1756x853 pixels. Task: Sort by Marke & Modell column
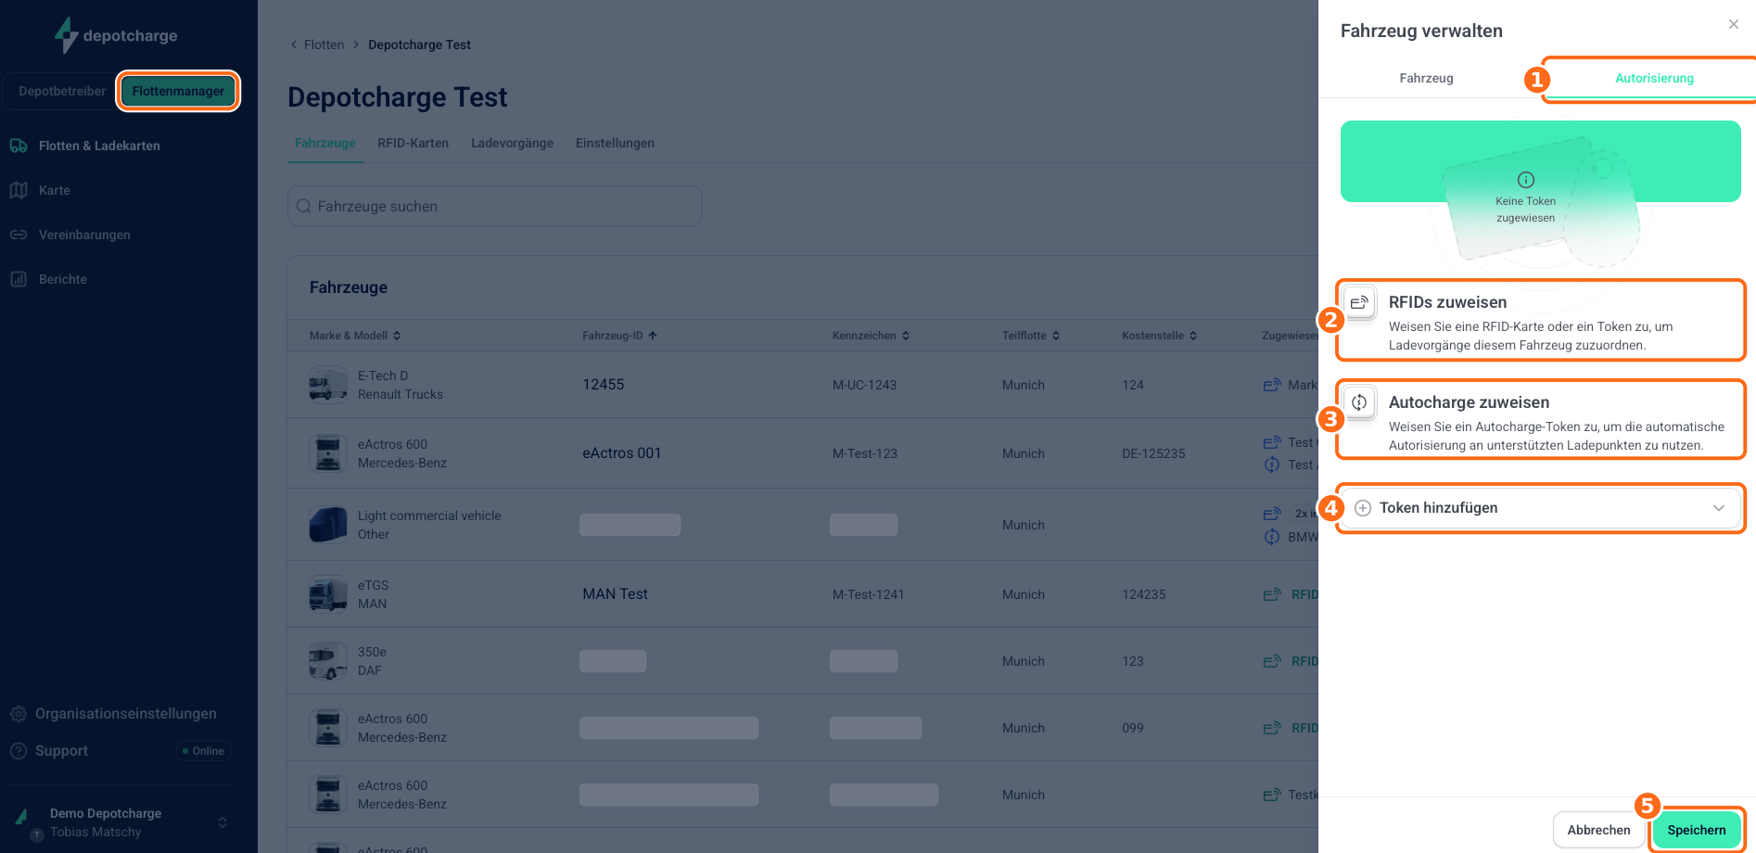point(355,336)
